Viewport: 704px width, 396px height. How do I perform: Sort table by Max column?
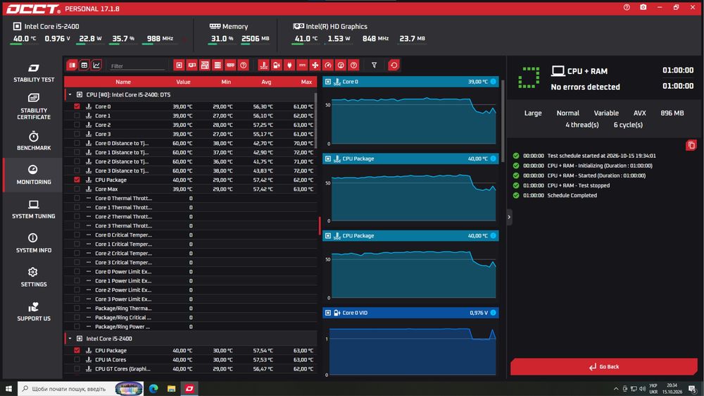307,82
